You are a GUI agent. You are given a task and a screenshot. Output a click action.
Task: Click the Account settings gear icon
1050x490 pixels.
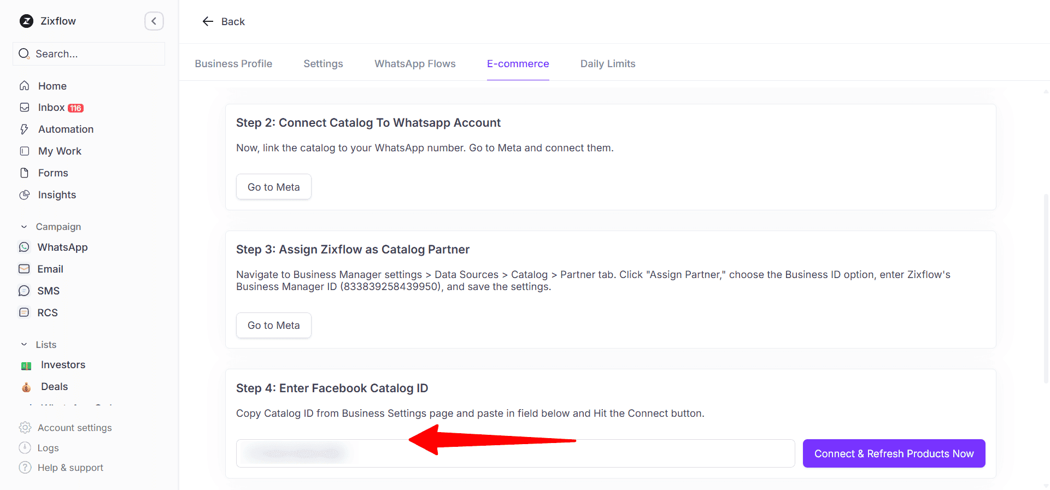(25, 427)
